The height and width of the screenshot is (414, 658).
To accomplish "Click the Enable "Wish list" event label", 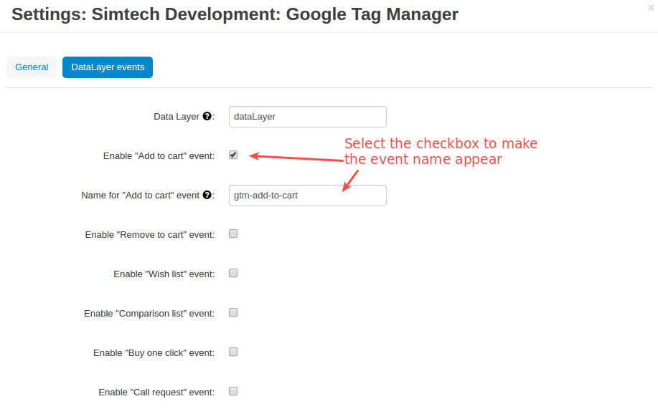I will coord(164,274).
